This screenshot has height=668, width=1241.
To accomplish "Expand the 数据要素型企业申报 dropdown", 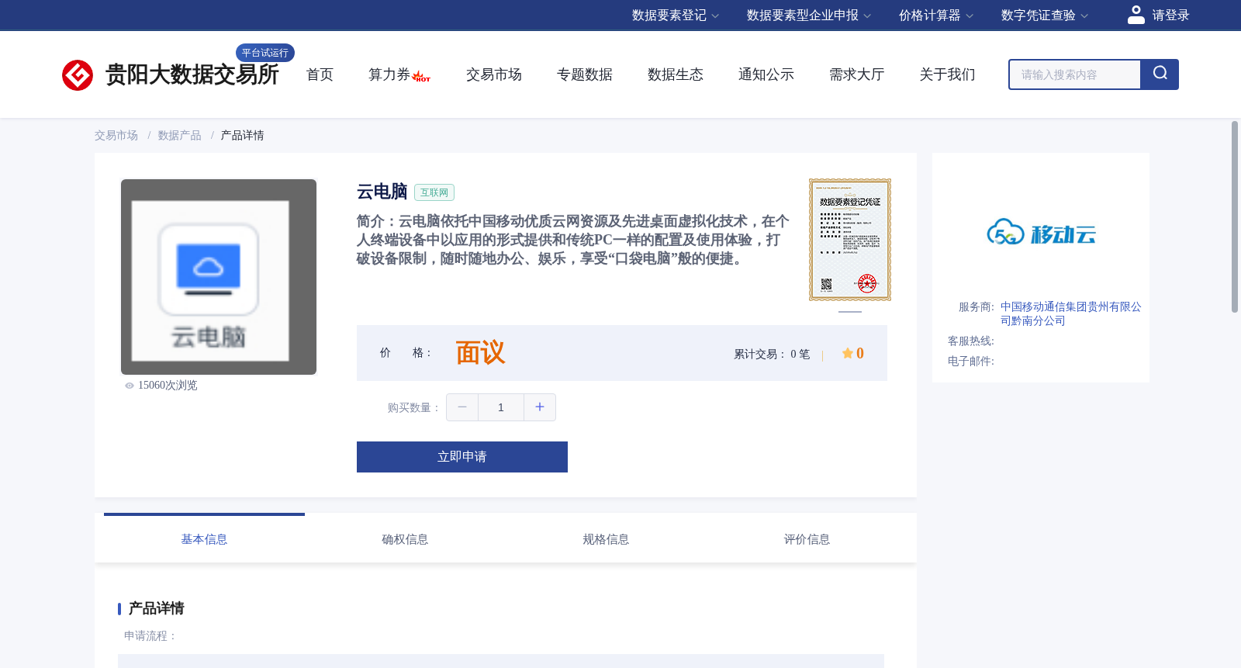I will coord(809,16).
